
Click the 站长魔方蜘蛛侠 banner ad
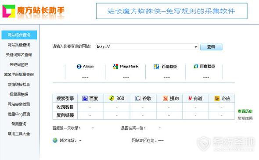click(172, 11)
